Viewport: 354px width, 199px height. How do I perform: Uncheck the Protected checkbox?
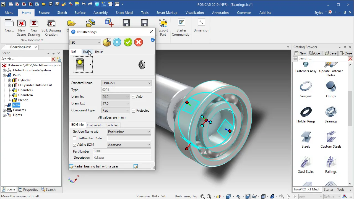(x=134, y=111)
